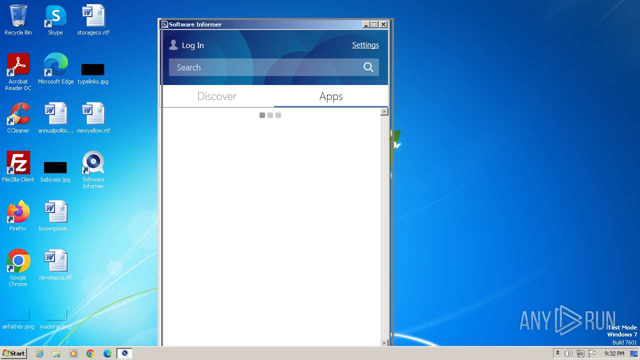Select babyass.jpg desktop file
This screenshot has height=360, width=640.
click(55, 170)
